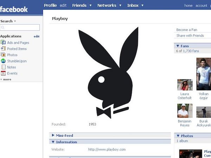Open the StumbleUpon icon
Viewport: 211px width, 158px height.
click(3, 61)
